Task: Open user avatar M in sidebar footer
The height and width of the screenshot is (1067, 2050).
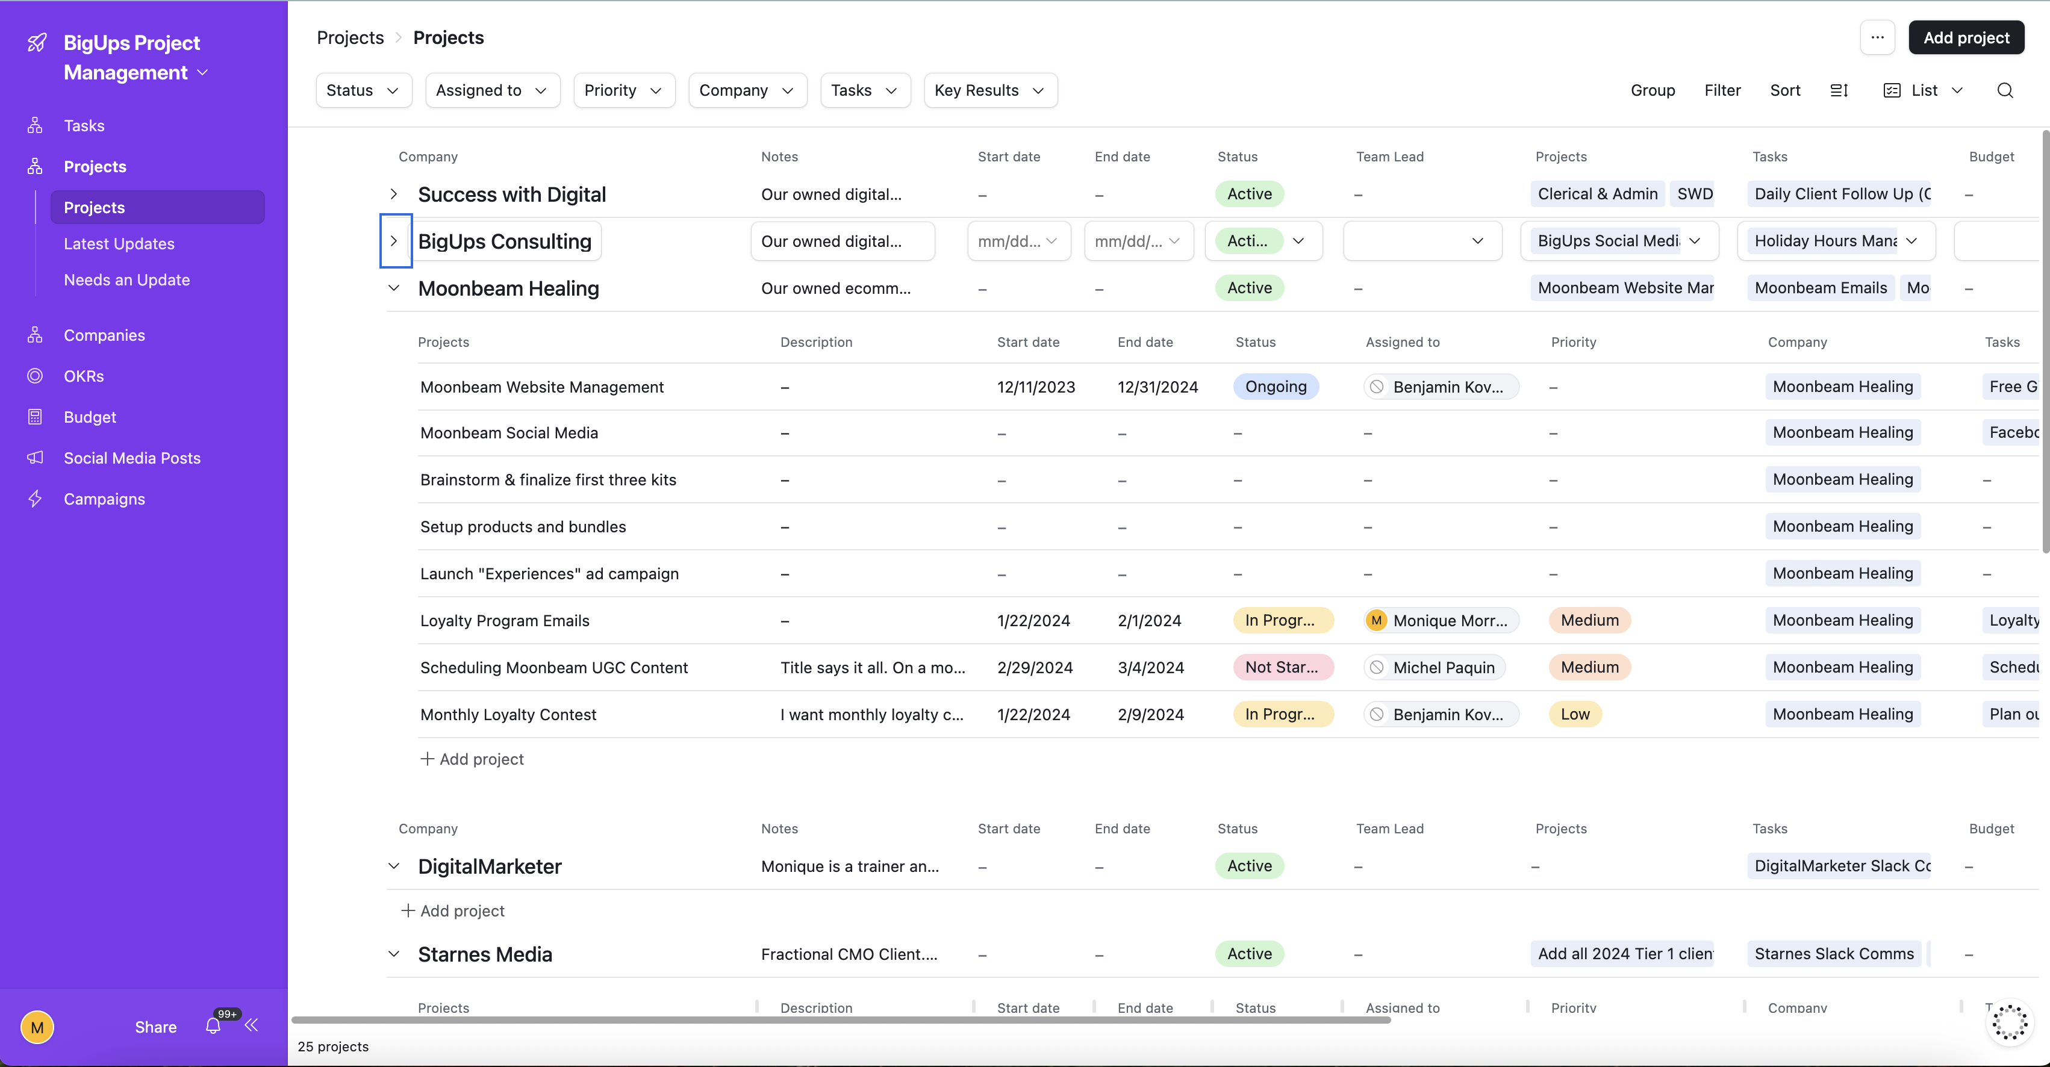Action: [x=37, y=1027]
